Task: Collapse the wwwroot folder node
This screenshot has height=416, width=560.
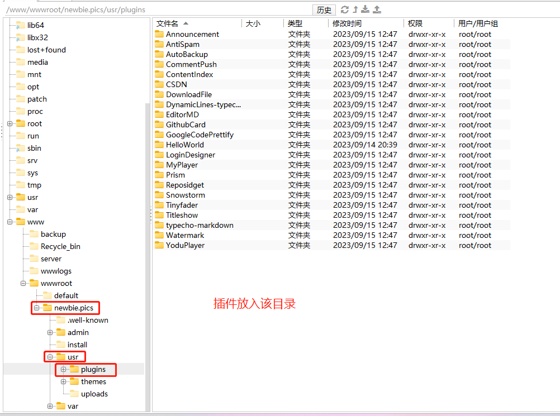Action: coord(23,283)
